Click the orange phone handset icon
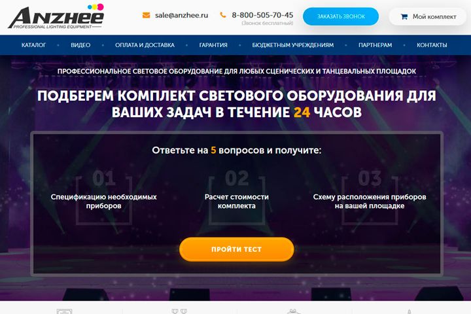Viewport: 471px width, 314px height. click(x=223, y=15)
